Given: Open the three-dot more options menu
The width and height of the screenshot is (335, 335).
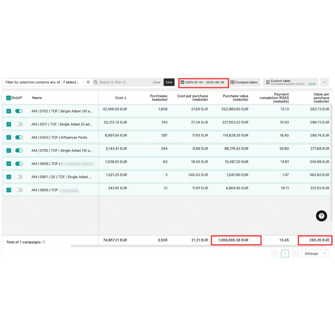Looking at the screenshot, I should (x=324, y=82).
